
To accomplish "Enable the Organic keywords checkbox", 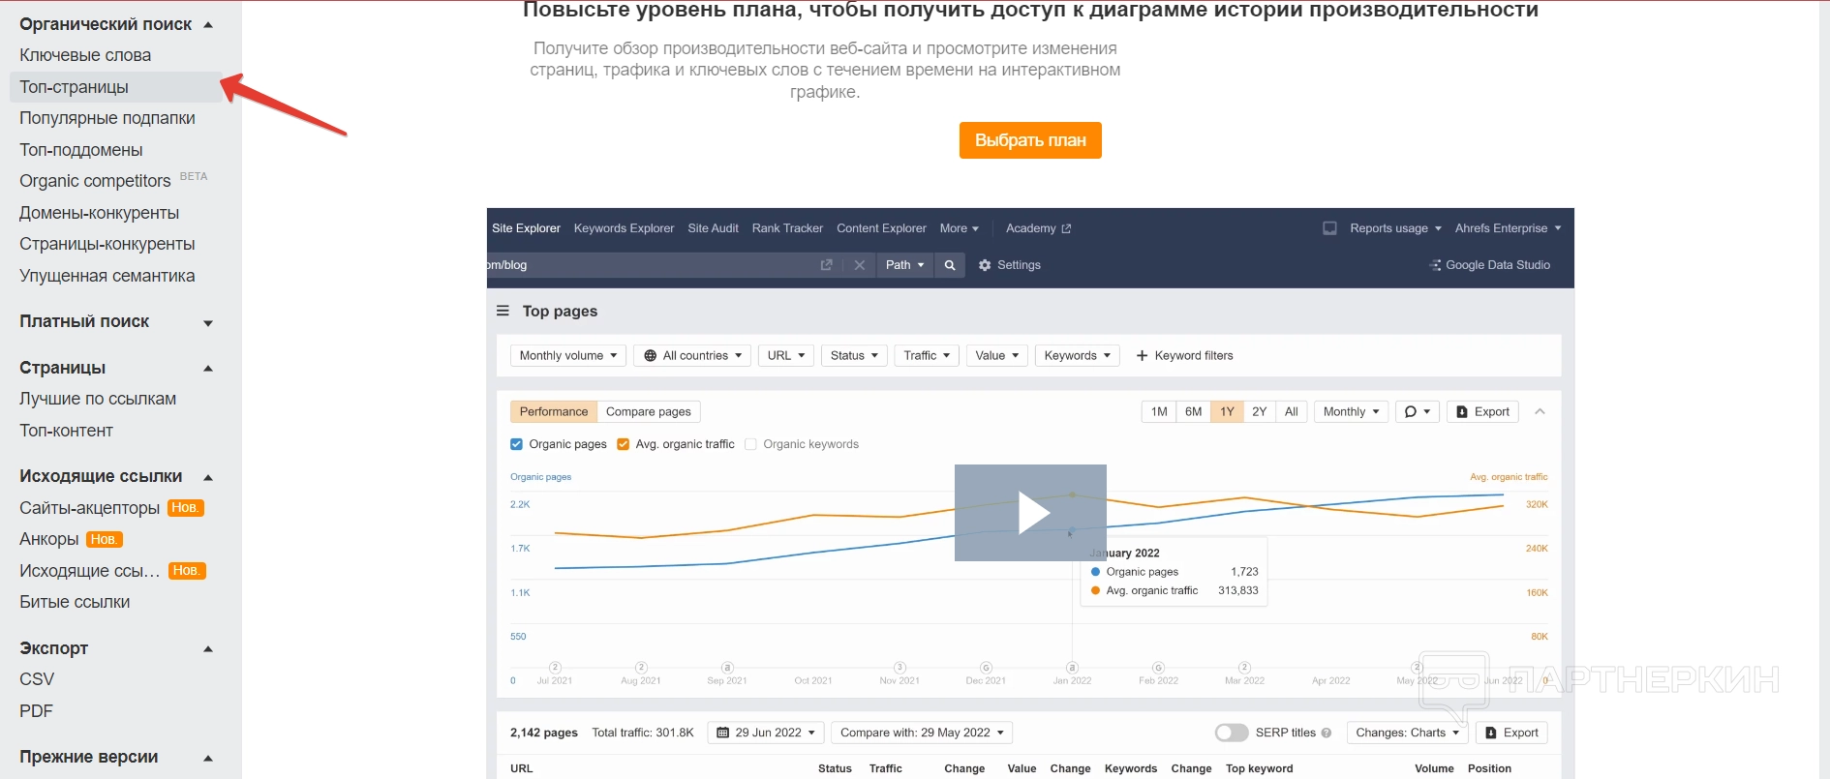I will (x=750, y=444).
